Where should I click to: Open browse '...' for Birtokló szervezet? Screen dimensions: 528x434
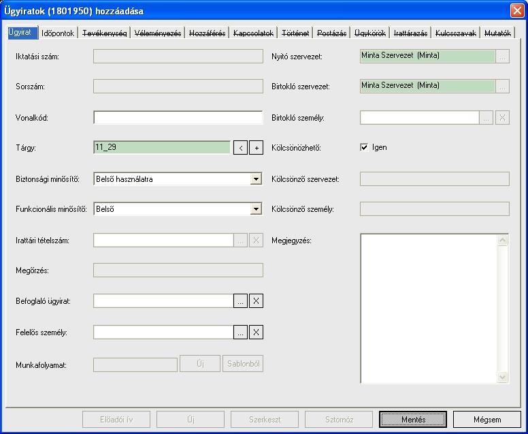click(502, 87)
